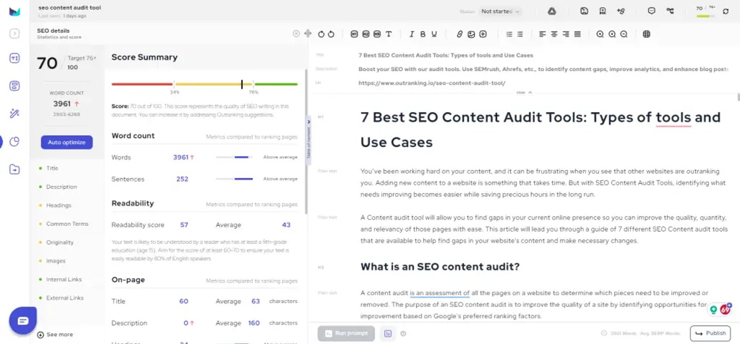This screenshot has height=344, width=740.
Task: Apply Heading 3 format
Action: [x=377, y=34]
